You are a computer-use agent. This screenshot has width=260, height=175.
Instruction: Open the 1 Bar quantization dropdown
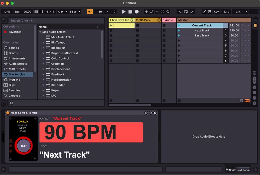pyautogui.click(x=75, y=12)
